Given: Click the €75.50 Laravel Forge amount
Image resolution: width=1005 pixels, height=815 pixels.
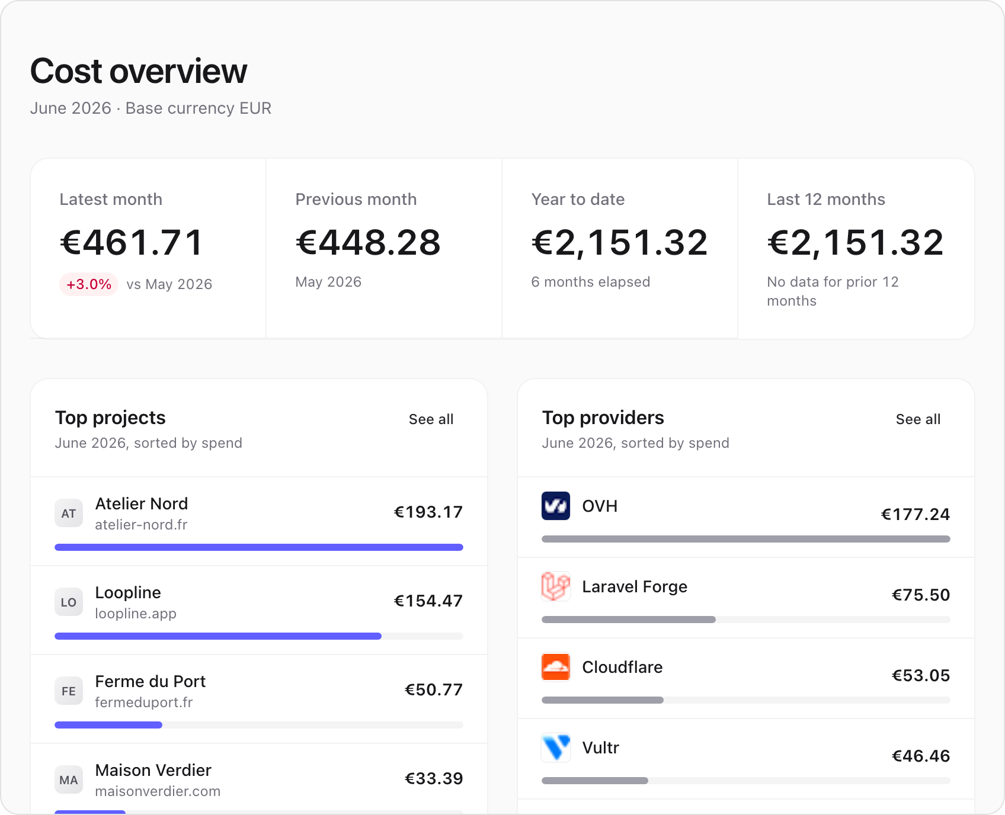Looking at the screenshot, I should (921, 595).
